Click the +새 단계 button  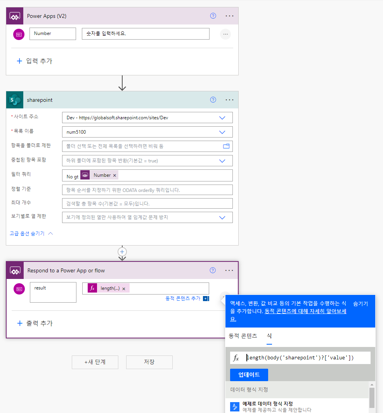(95, 362)
